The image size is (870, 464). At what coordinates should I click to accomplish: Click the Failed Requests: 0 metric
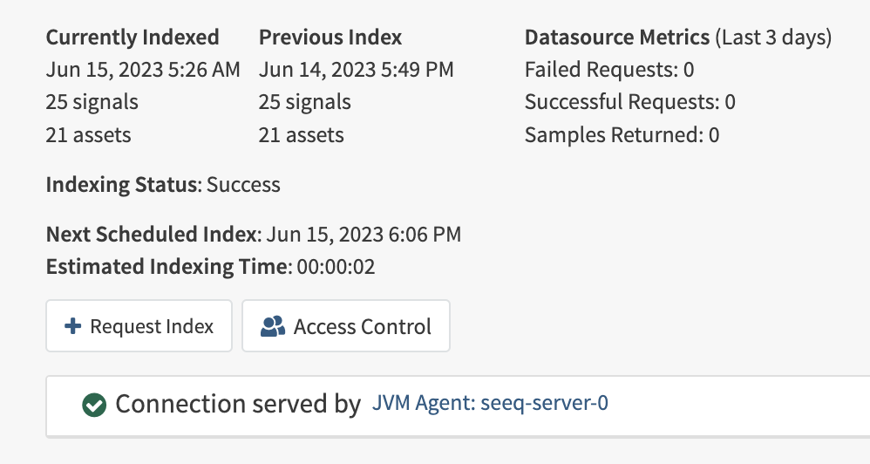pos(609,70)
